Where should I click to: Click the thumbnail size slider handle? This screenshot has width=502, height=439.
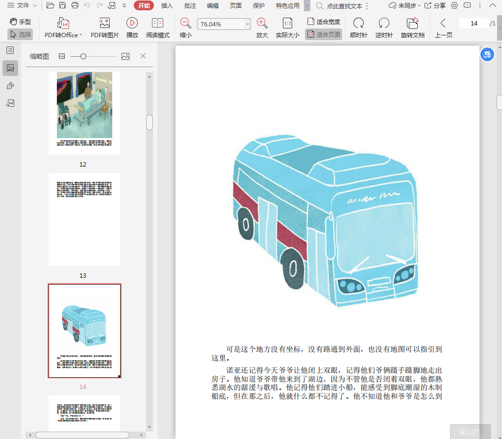[83, 56]
